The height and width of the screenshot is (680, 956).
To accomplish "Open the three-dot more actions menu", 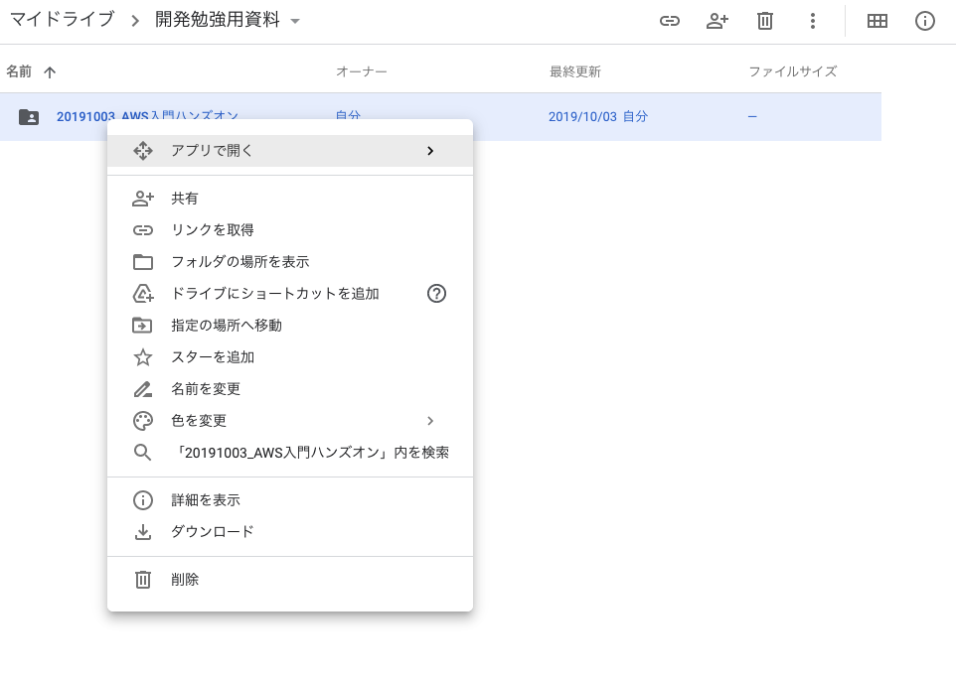I will coord(813,21).
